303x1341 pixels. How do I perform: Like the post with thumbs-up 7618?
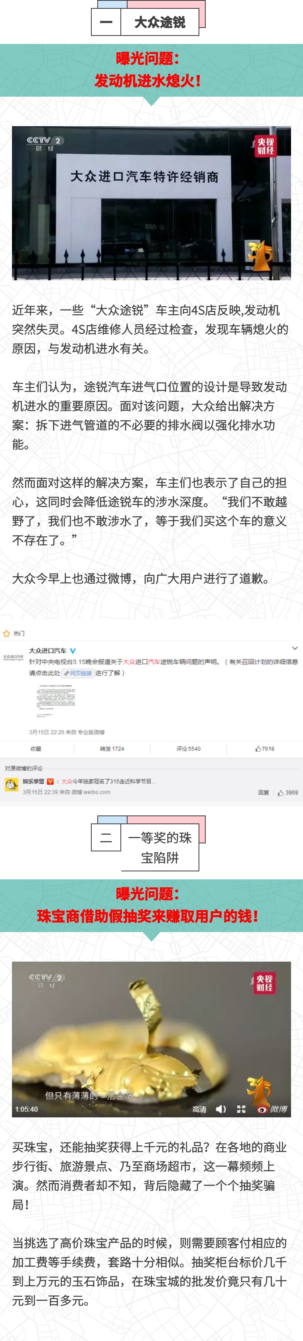pos(265,749)
